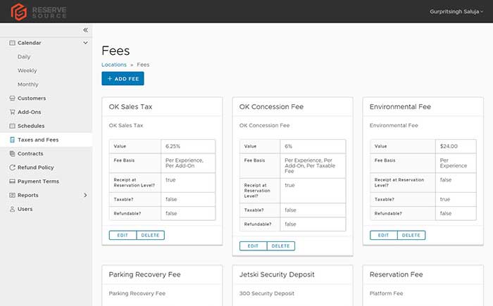This screenshot has height=306, width=493.
Task: Select the Add-Ons cart icon
Action: pos(12,112)
